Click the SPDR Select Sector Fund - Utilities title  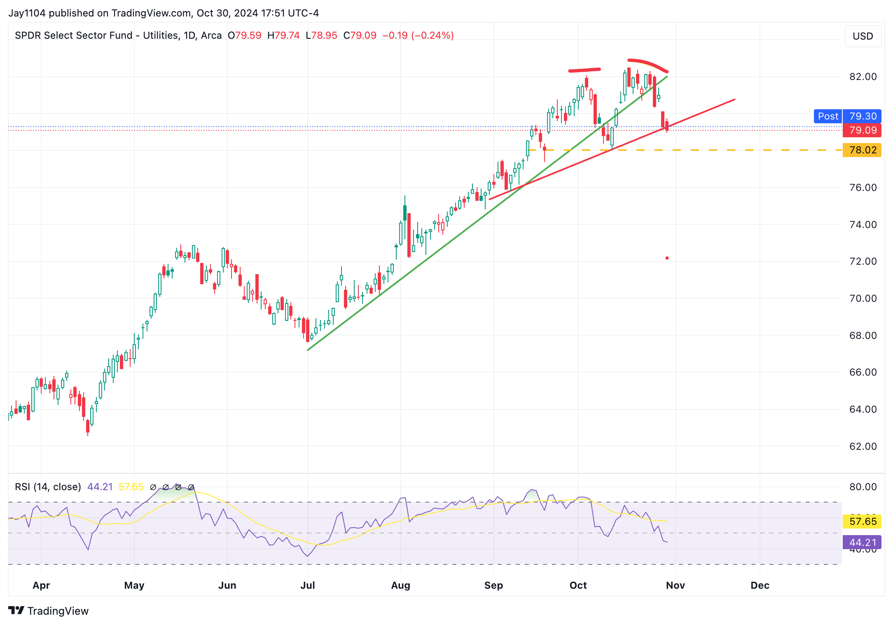tap(97, 35)
